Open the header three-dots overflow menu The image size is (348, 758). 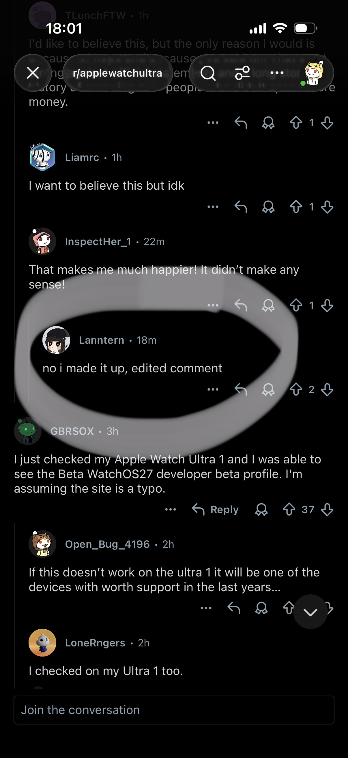(x=277, y=73)
